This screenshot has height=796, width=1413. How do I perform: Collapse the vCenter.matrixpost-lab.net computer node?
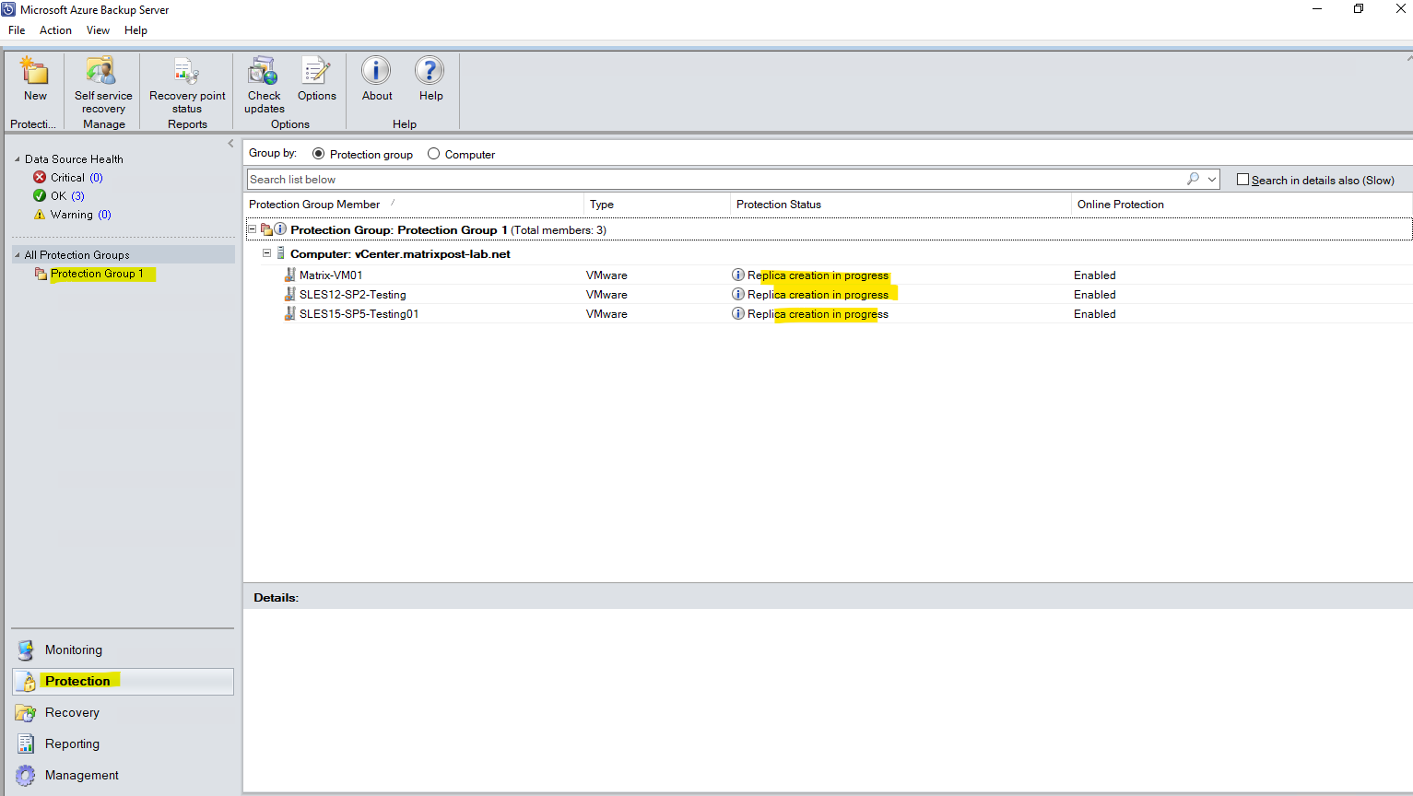(266, 252)
